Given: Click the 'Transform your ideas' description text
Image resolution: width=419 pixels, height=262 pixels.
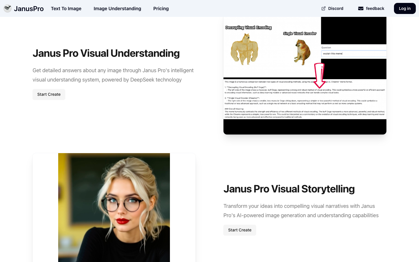Looking at the screenshot, I should point(301,211).
